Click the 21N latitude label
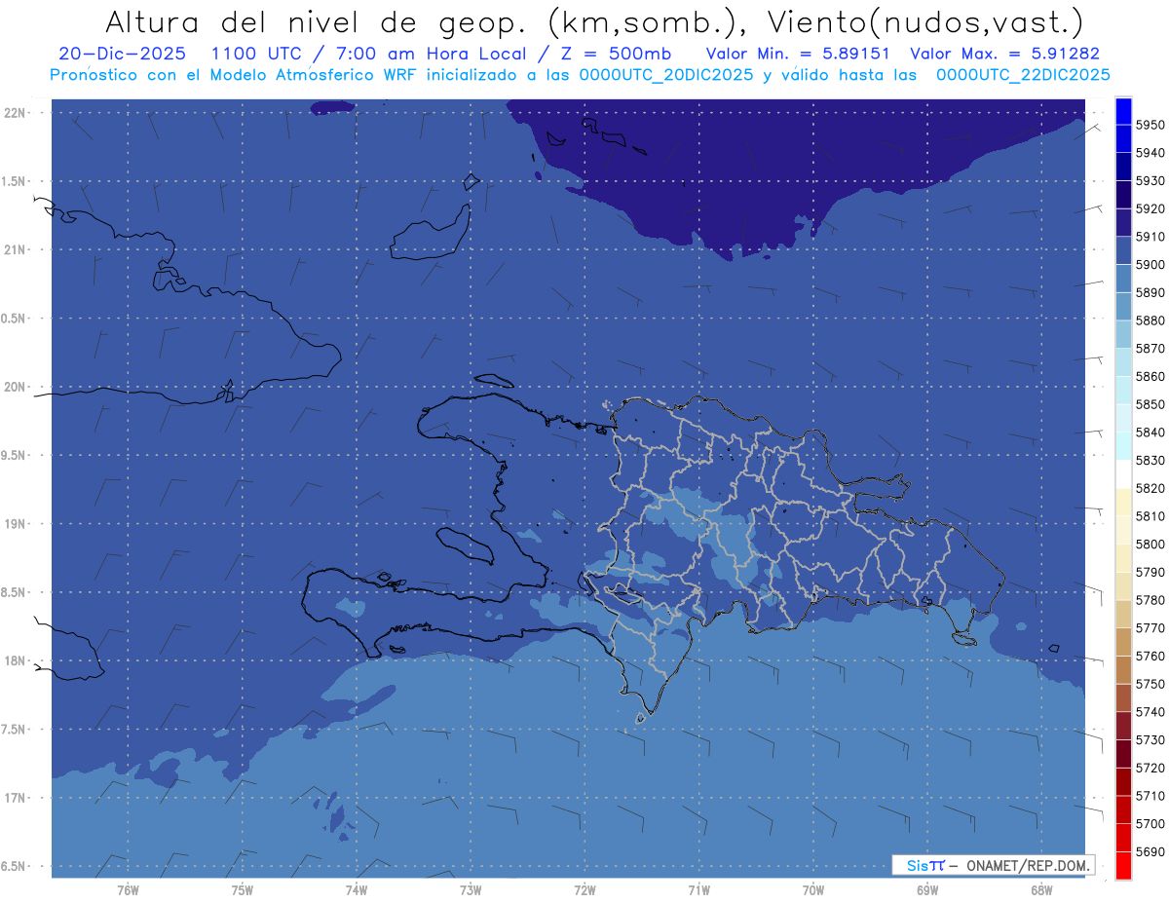Image resolution: width=1169 pixels, height=903 pixels. pos(15,250)
